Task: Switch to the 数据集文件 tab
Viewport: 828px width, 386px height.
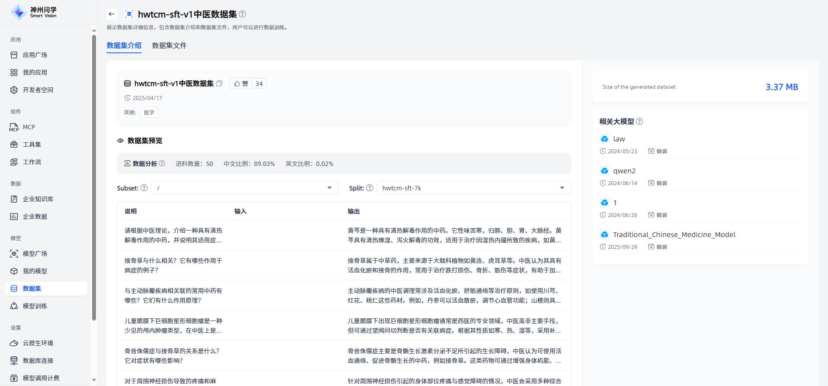Action: click(x=169, y=45)
